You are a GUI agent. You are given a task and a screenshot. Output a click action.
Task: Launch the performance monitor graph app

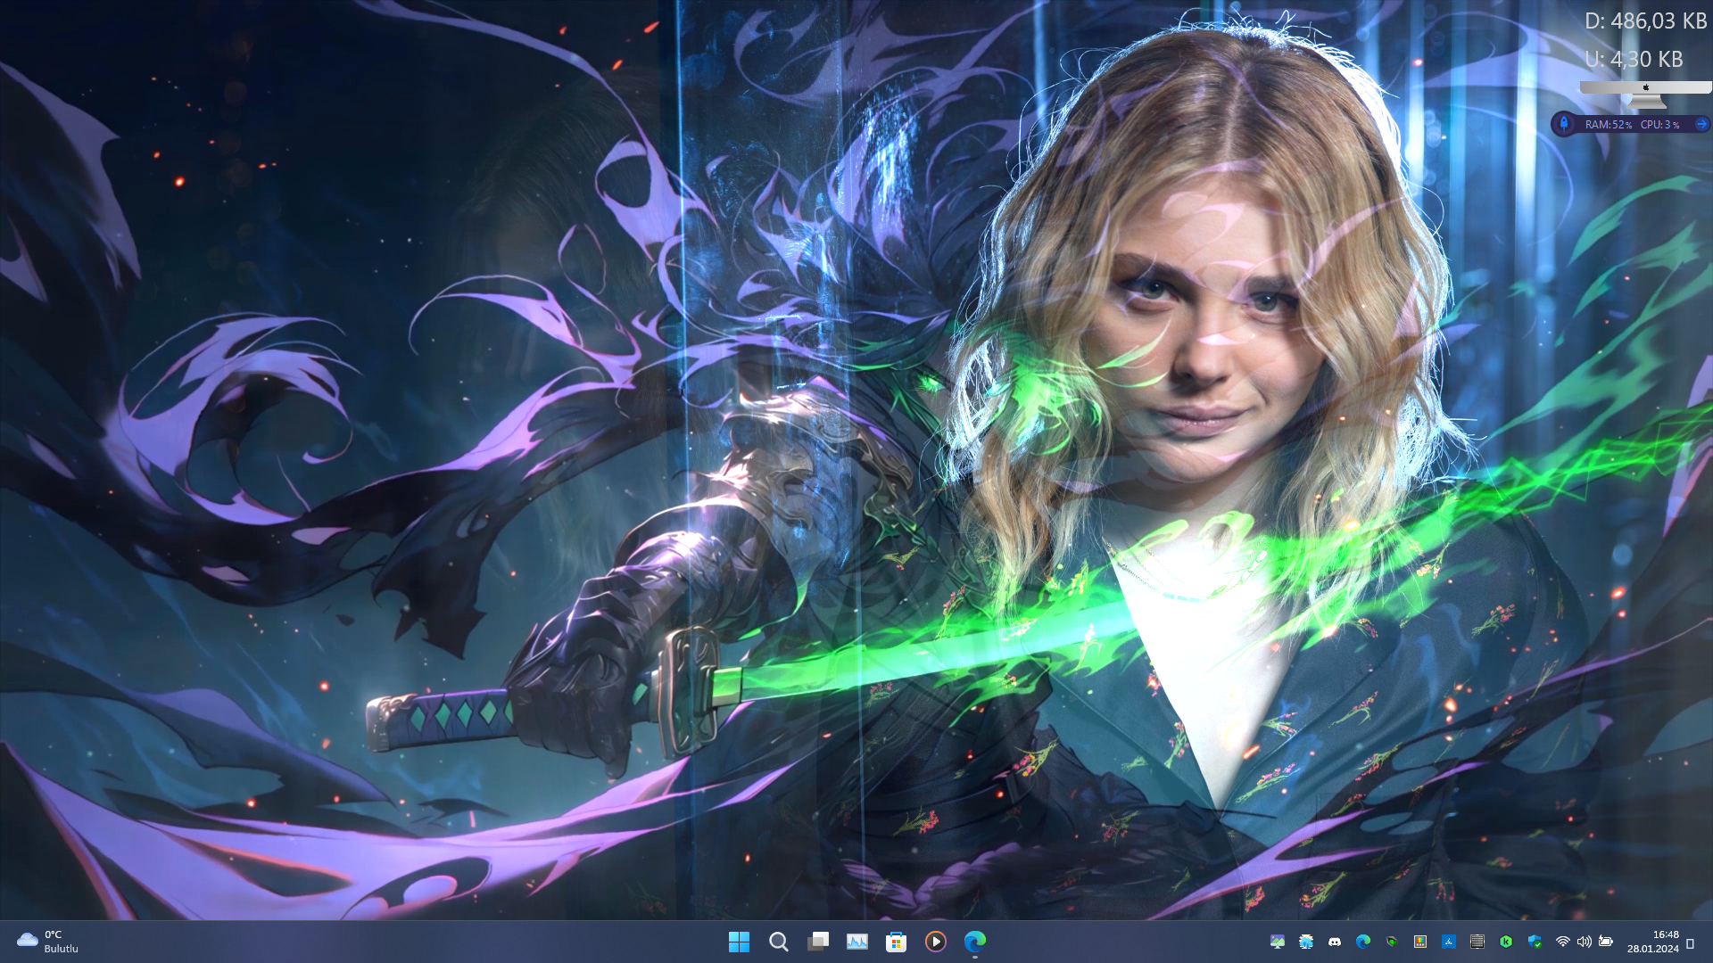(856, 942)
